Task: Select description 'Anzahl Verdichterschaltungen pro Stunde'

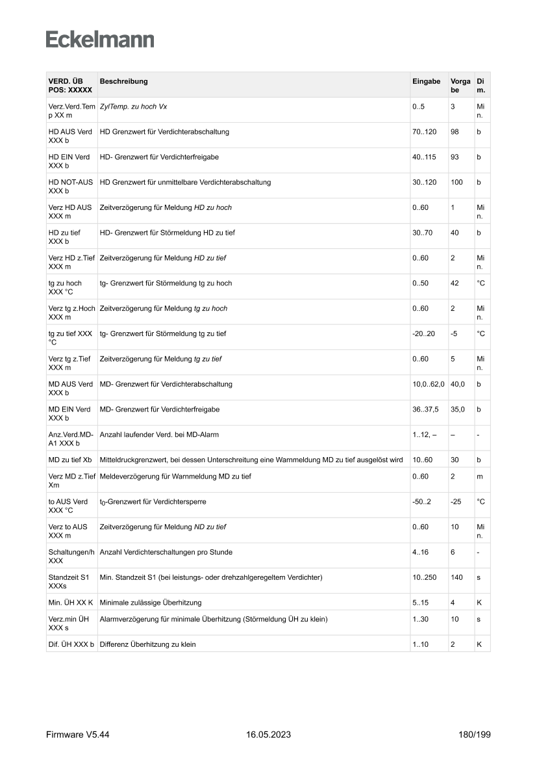Action: (x=166, y=552)
